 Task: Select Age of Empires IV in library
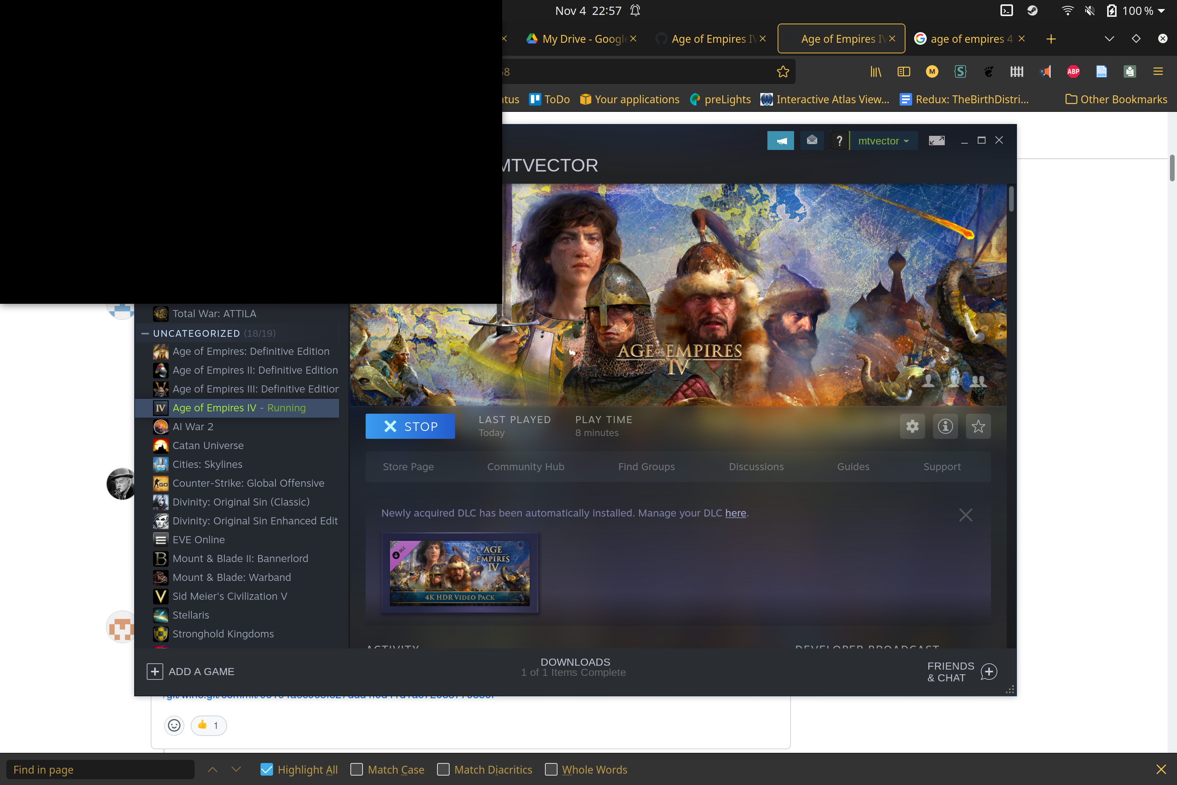pyautogui.click(x=237, y=408)
